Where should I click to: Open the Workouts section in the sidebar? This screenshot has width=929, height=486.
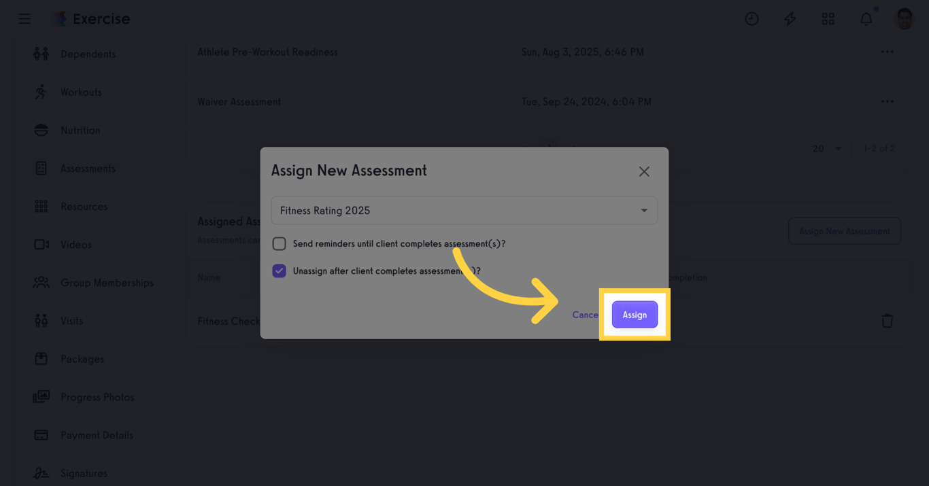(82, 92)
